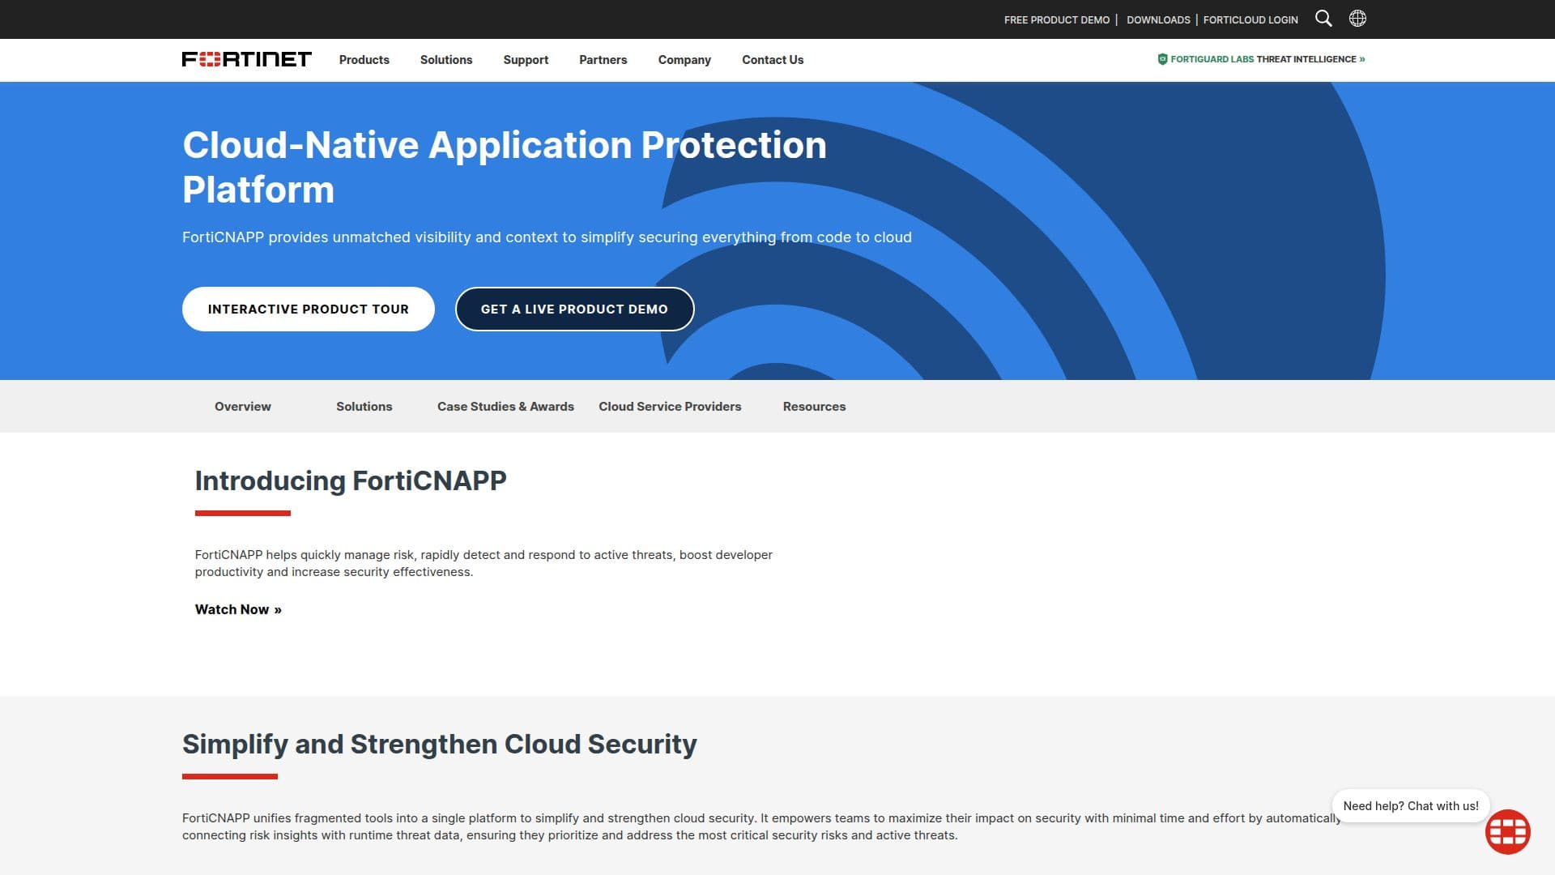Click Get a Live Product Demo

pos(574,309)
